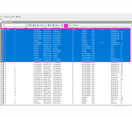This screenshot has width=132, height=117.
Task: Select owner WYSOCKI, RONA... cell
Action: [x=48, y=59]
